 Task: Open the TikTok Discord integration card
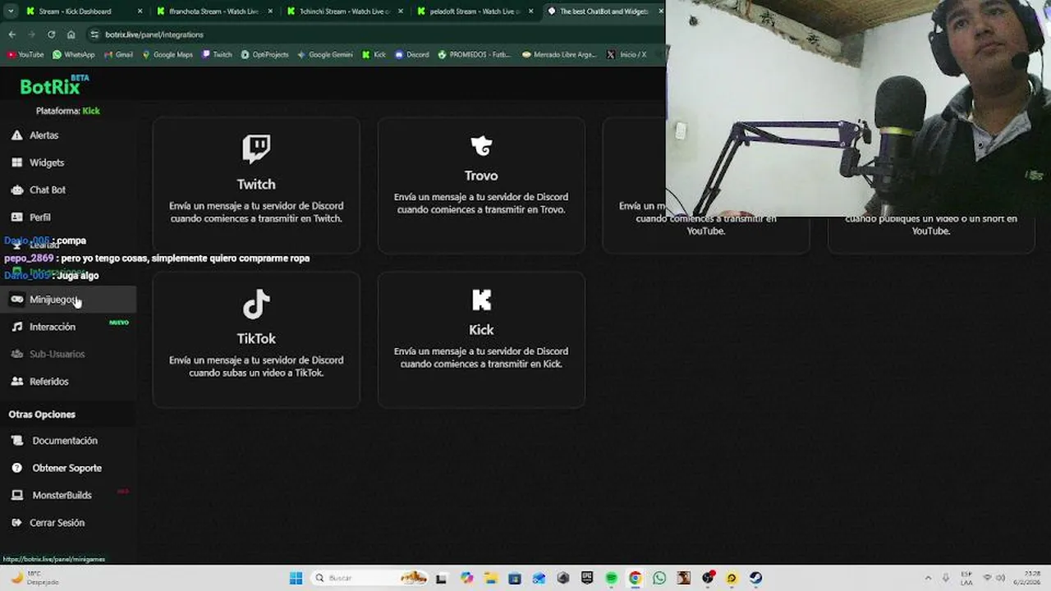[256, 339]
